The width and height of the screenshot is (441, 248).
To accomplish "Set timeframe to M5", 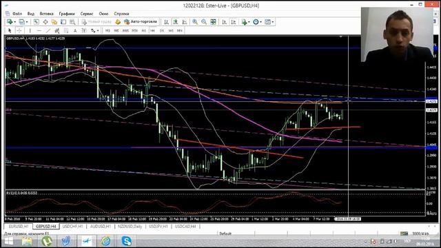I will (x=116, y=30).
